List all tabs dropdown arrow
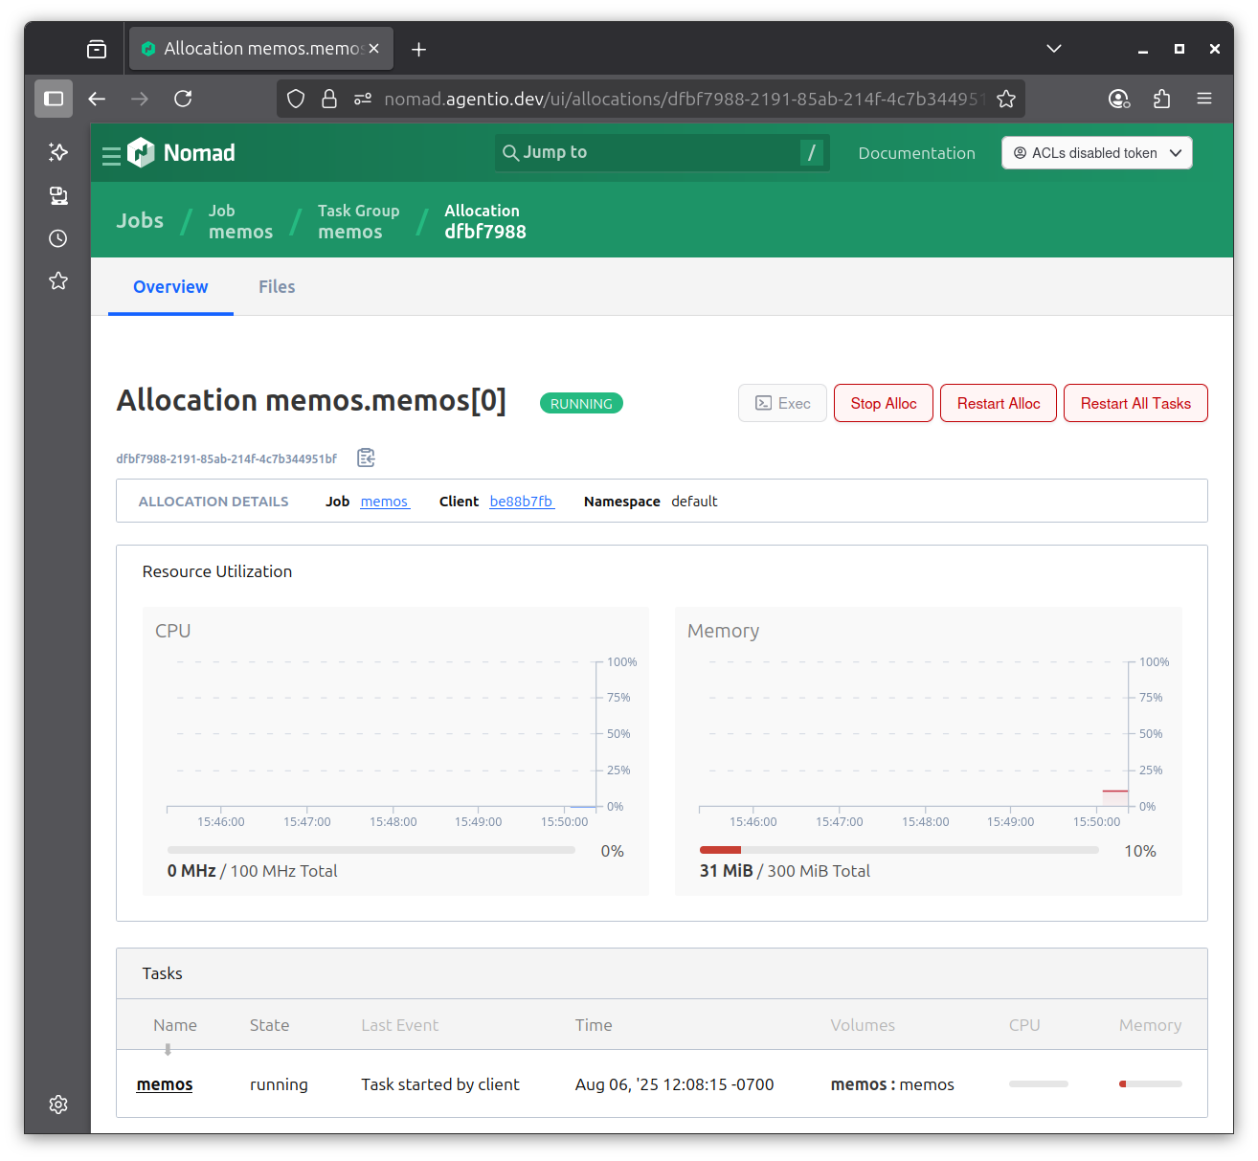The image size is (1258, 1161). coord(1054,49)
